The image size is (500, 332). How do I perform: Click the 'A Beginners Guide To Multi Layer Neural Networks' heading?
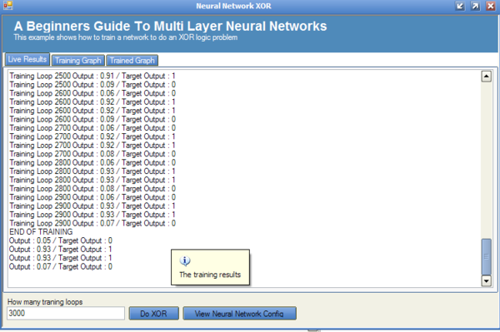click(170, 26)
